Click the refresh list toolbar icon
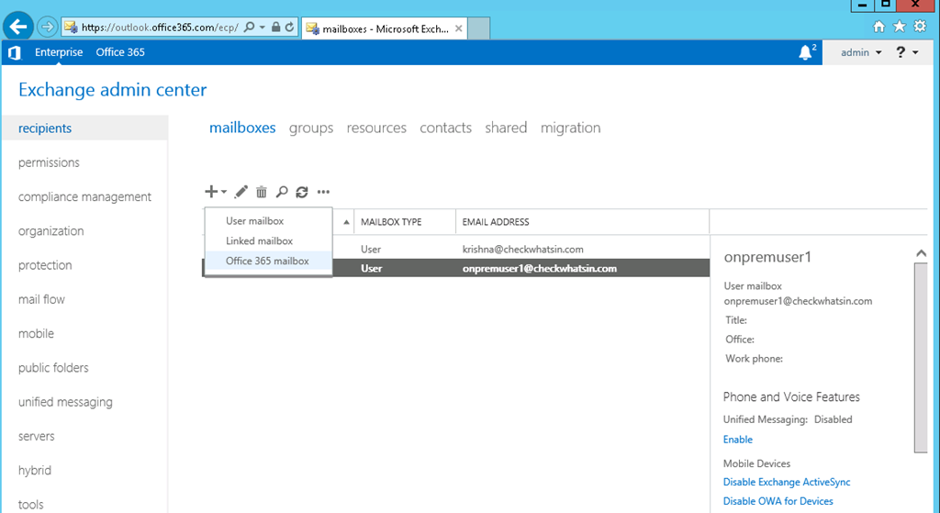940x513 pixels. (302, 192)
